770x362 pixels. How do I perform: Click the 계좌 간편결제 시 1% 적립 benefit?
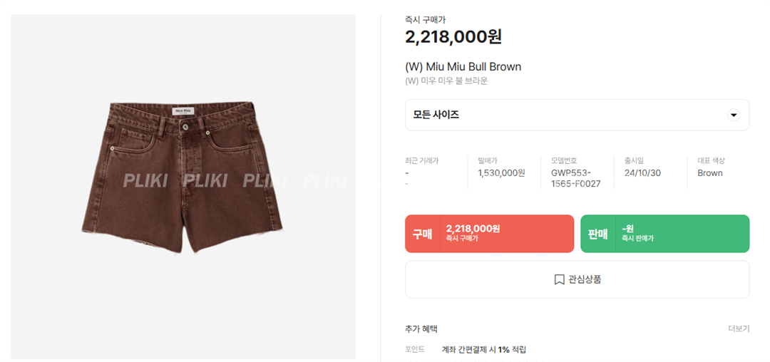(x=484, y=350)
